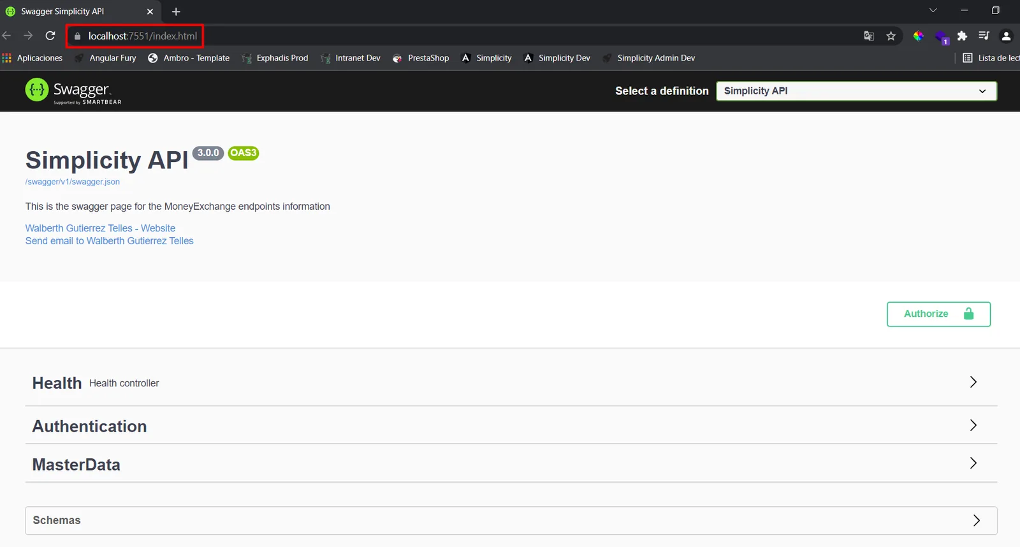Expand the Schemas panel with its chevron

977,520
